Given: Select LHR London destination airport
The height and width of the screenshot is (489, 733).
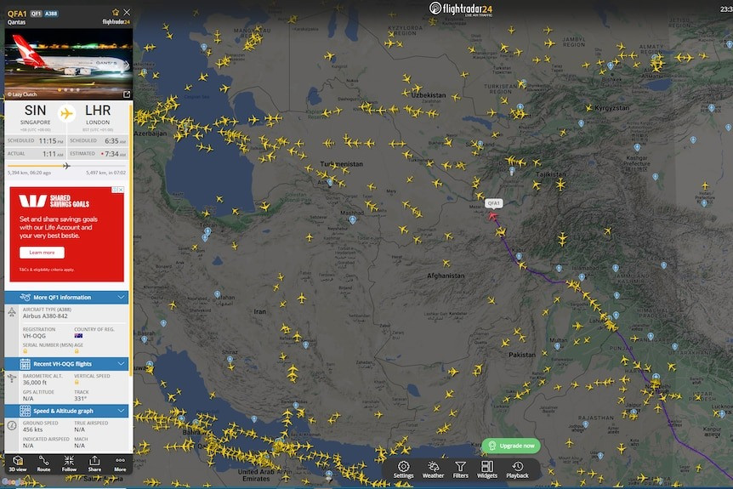Looking at the screenshot, I should (x=98, y=115).
